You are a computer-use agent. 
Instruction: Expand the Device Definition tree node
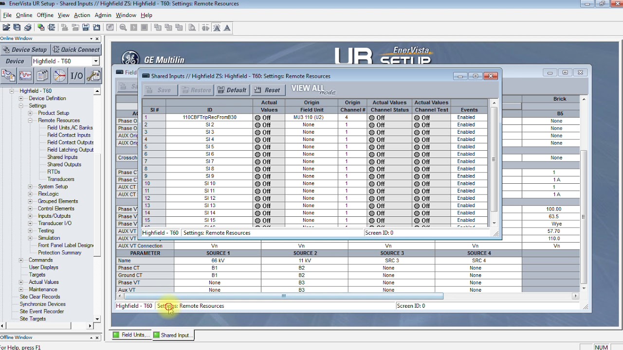[21, 98]
